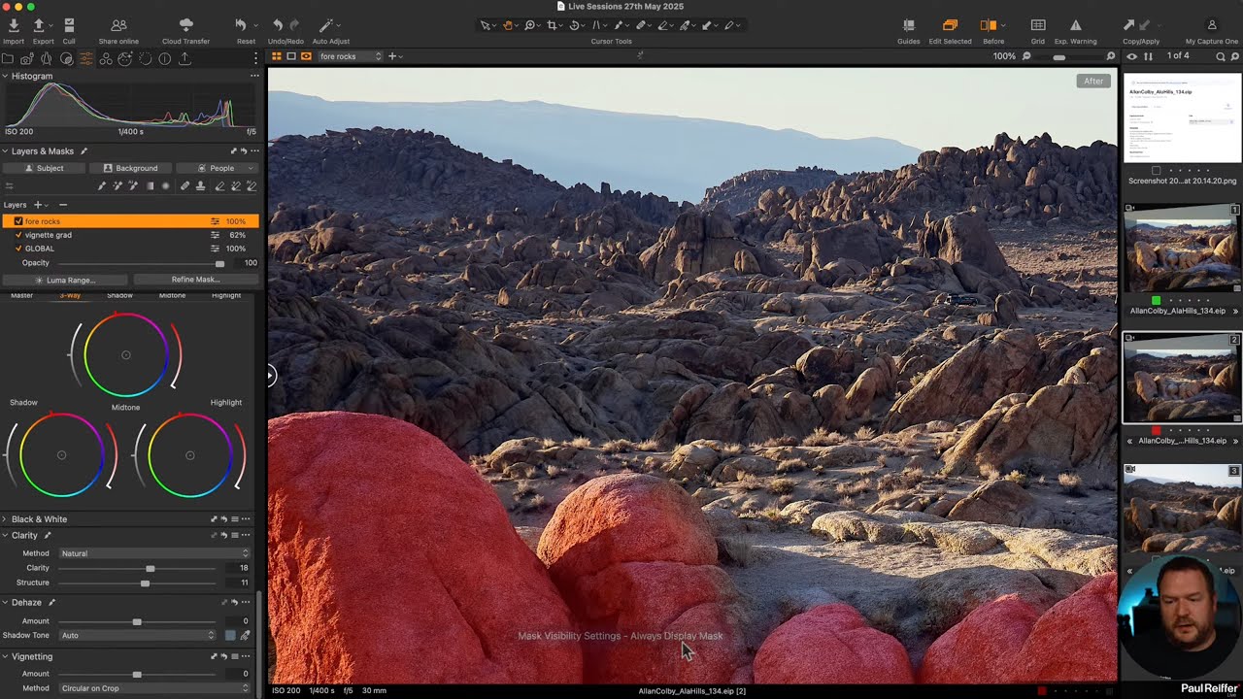Screen dimensions: 1243x699
Task: Select the Pointer cursor tool
Action: click(x=486, y=25)
